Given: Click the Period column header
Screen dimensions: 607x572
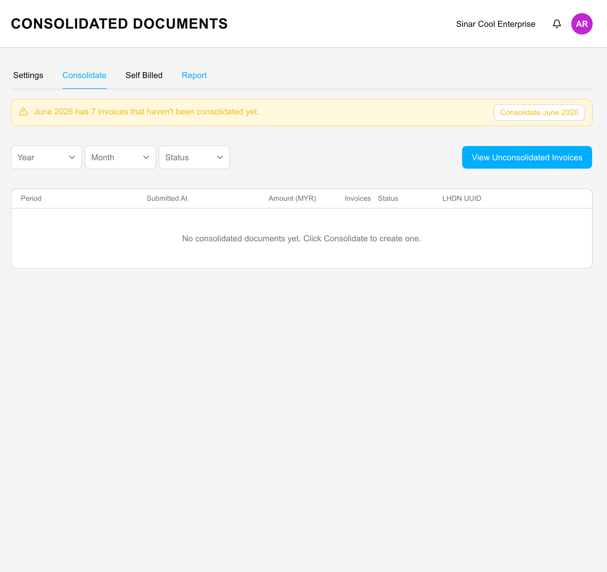Looking at the screenshot, I should (x=31, y=199).
